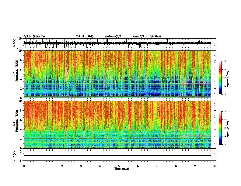Click the 2 minute tick label
The image size is (241, 186).
[x=62, y=166]
